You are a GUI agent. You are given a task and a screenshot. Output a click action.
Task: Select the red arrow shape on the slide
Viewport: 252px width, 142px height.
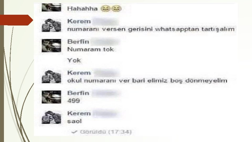click(x=16, y=20)
